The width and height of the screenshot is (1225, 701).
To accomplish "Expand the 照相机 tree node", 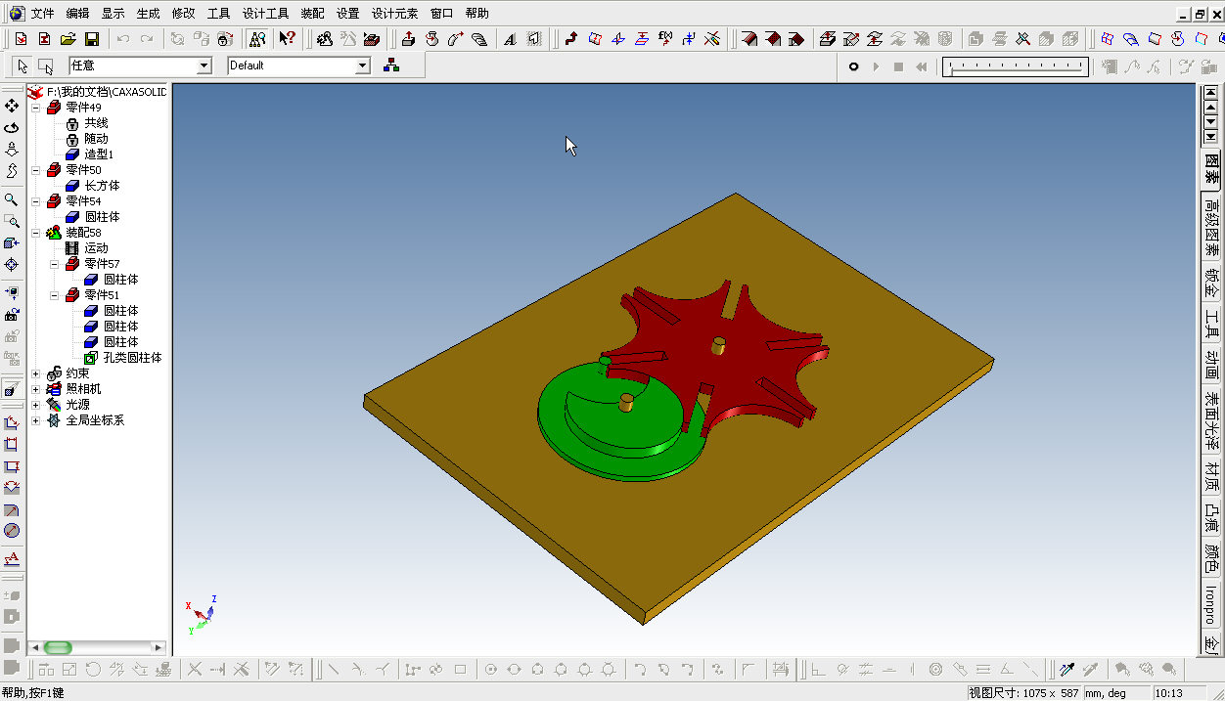I will coord(36,389).
